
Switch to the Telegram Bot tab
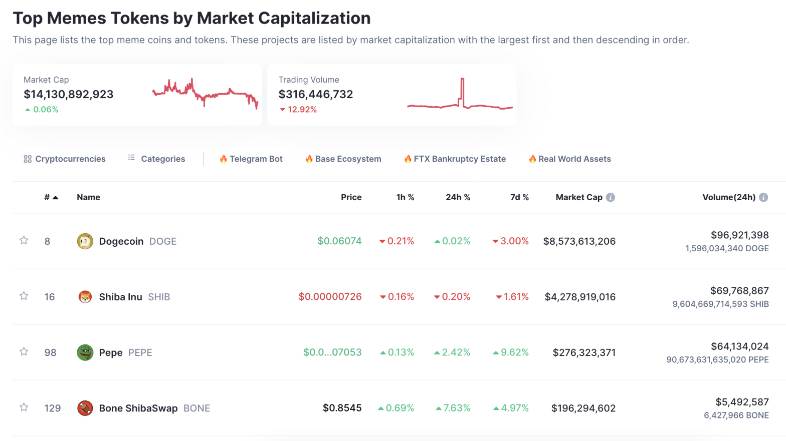pyautogui.click(x=251, y=159)
